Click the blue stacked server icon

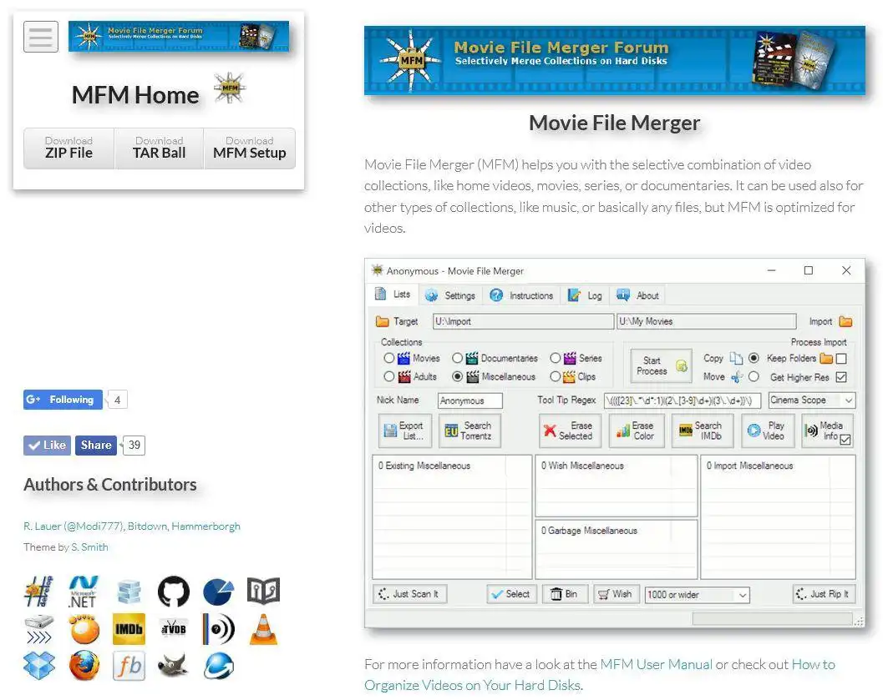click(129, 592)
